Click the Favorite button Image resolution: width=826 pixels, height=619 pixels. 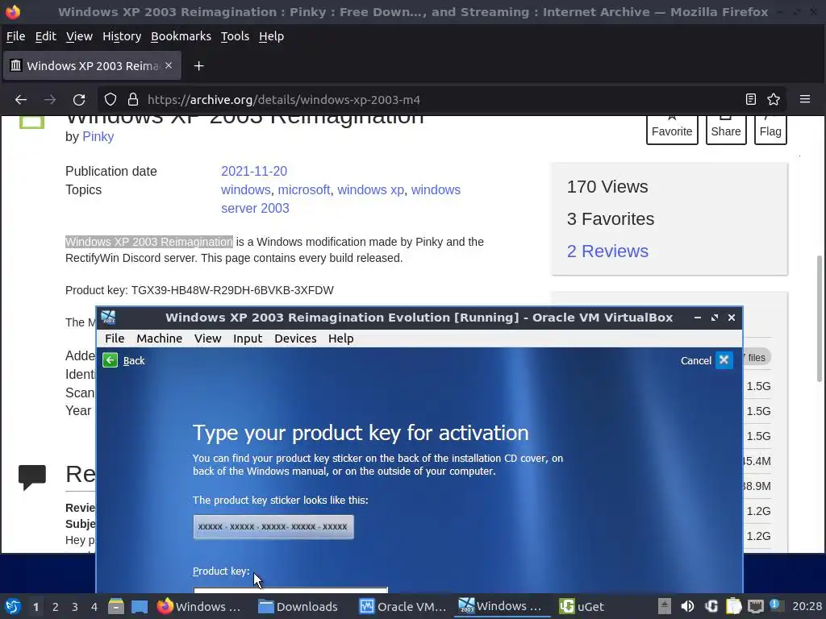click(672, 130)
